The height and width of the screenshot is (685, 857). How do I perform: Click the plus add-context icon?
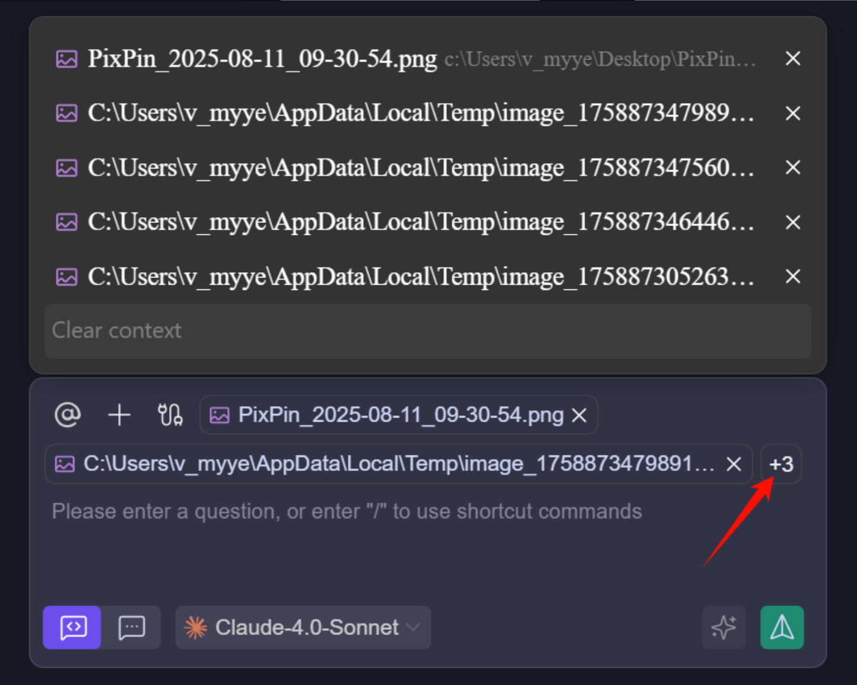tap(119, 415)
